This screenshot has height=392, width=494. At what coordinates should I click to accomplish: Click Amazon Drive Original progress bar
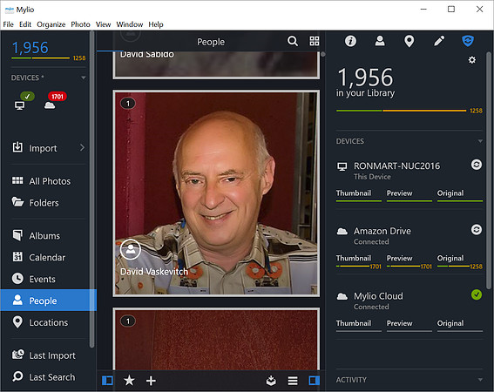click(x=454, y=267)
